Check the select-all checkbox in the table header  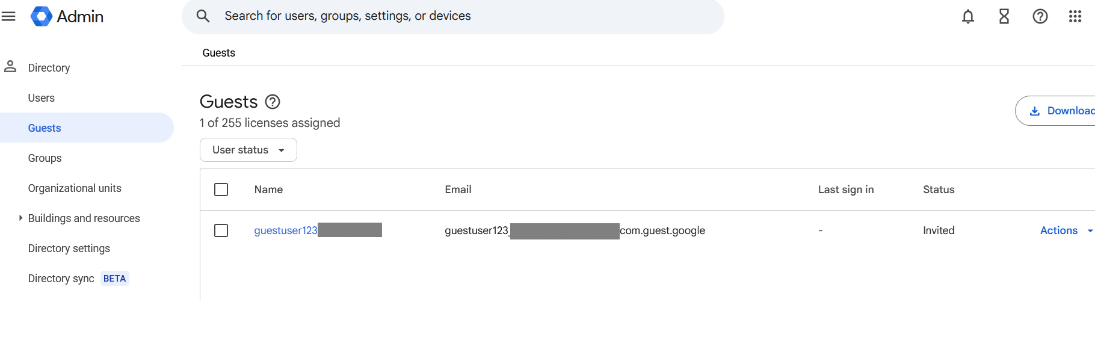[x=221, y=189]
